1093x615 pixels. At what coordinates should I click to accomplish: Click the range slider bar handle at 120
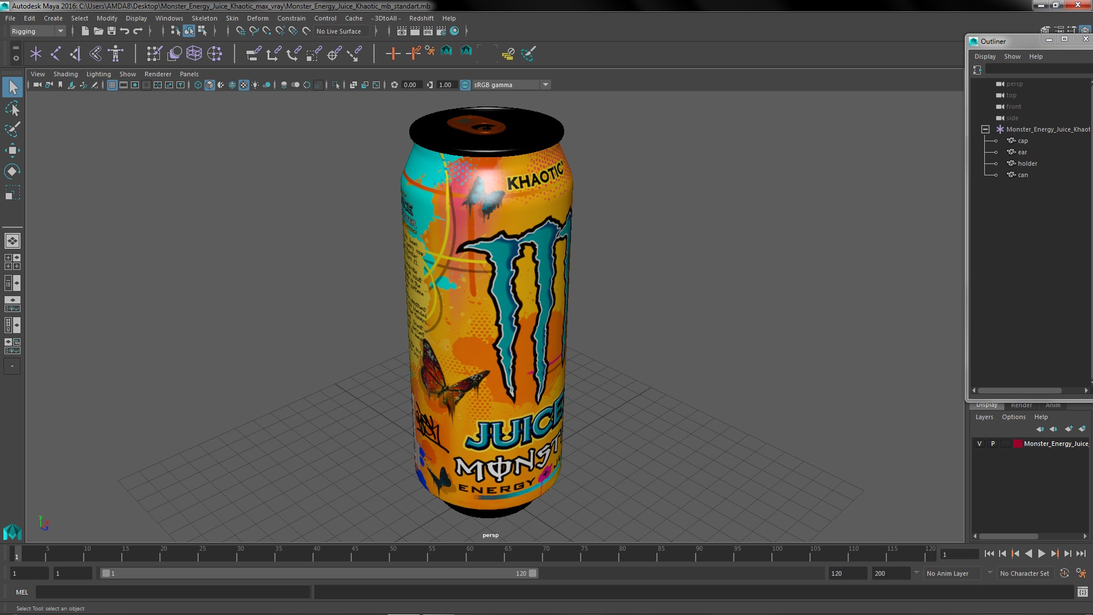point(533,573)
